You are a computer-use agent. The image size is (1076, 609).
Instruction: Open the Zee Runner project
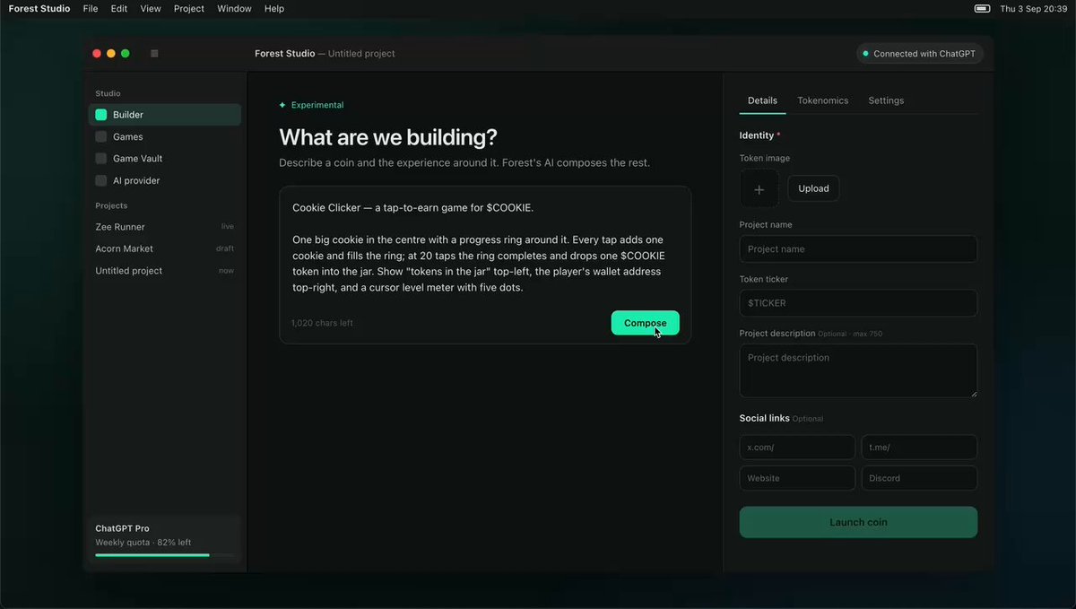(164, 227)
